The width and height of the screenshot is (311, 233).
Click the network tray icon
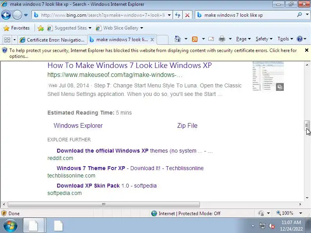[262, 226]
